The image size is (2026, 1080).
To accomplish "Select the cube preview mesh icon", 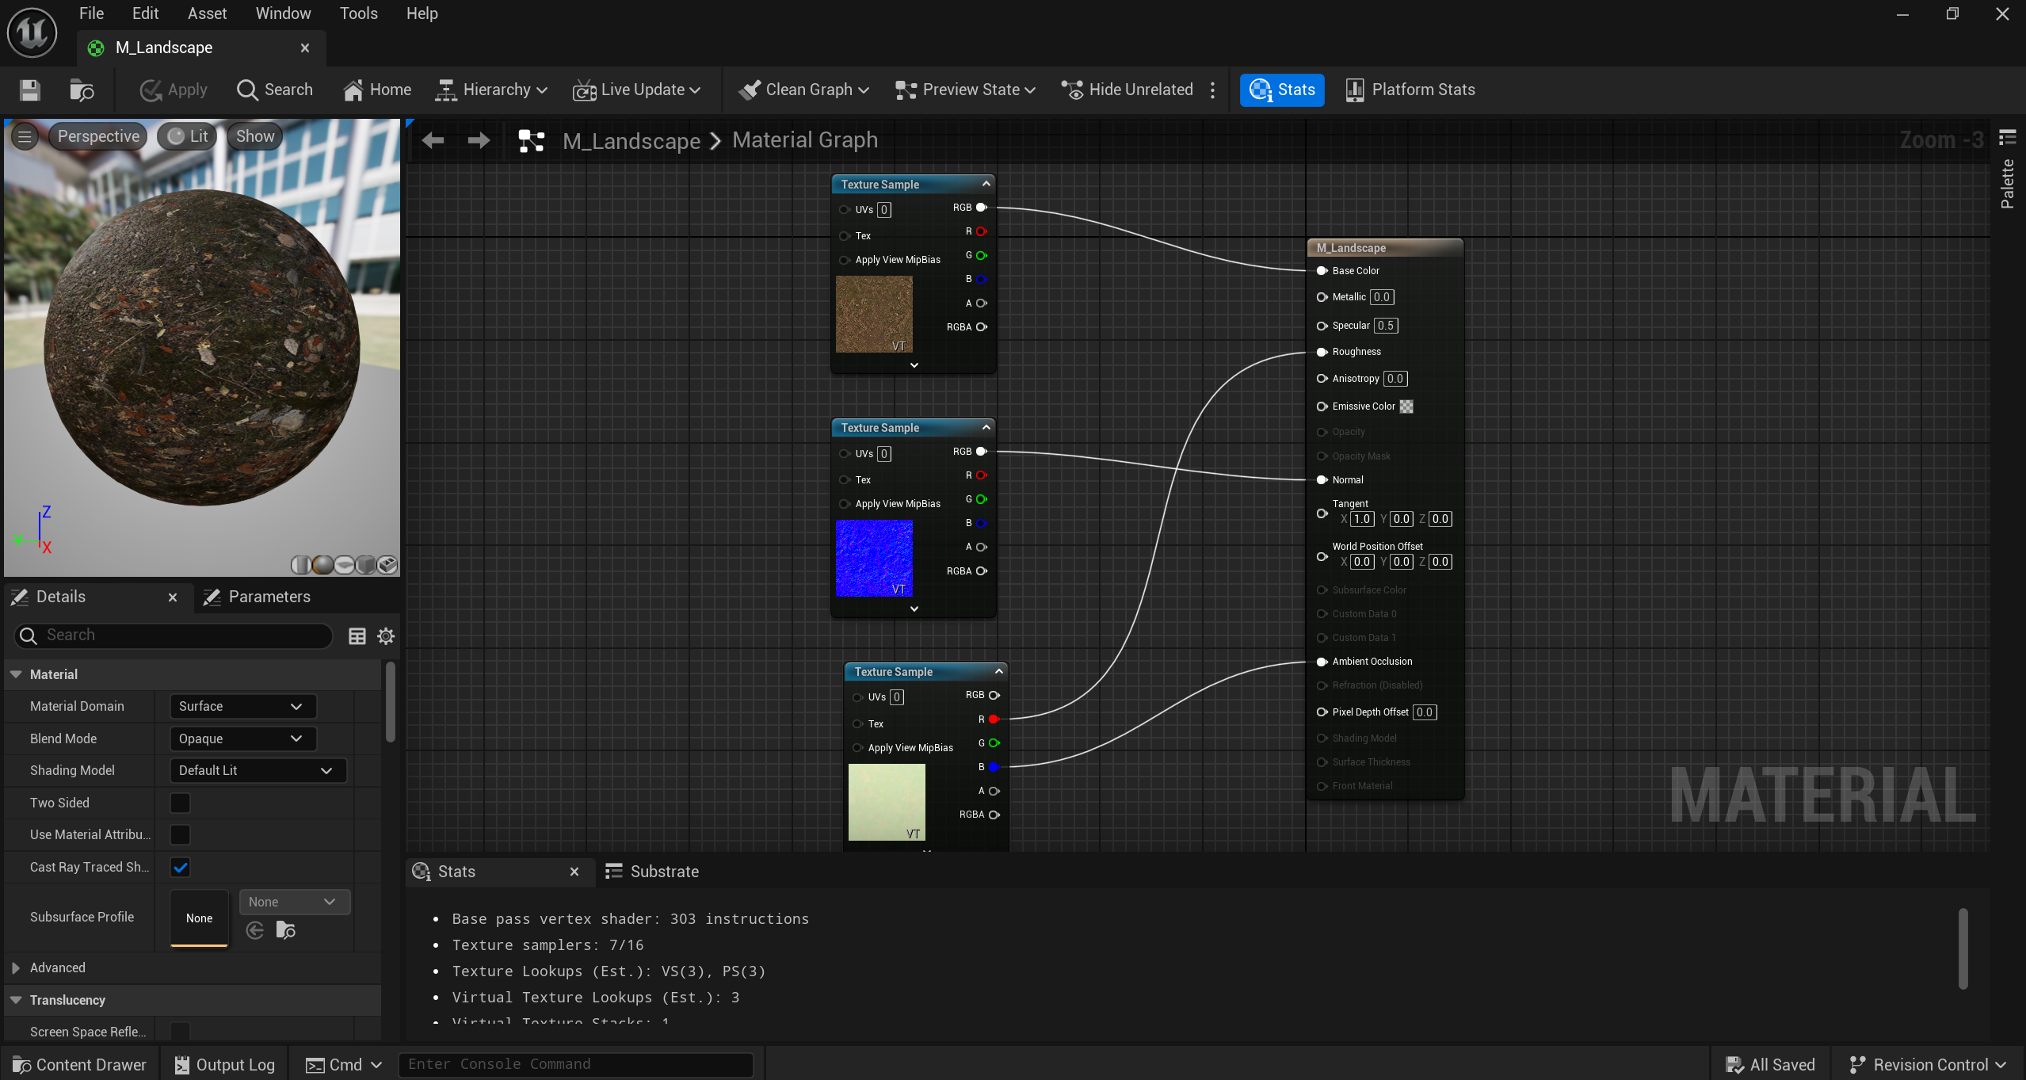I will point(365,564).
